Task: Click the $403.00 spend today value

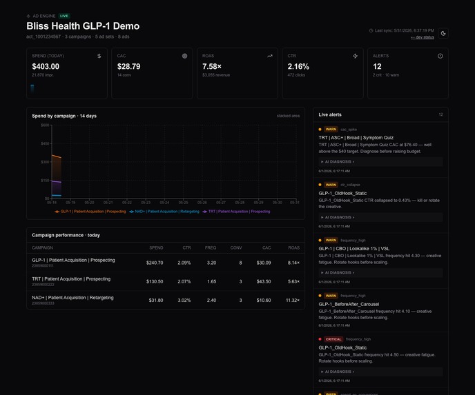Action: point(46,67)
